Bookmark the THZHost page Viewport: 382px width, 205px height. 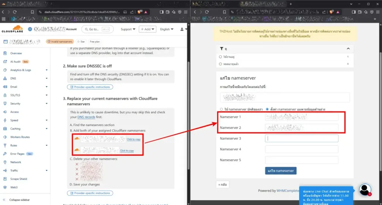click(224, 12)
